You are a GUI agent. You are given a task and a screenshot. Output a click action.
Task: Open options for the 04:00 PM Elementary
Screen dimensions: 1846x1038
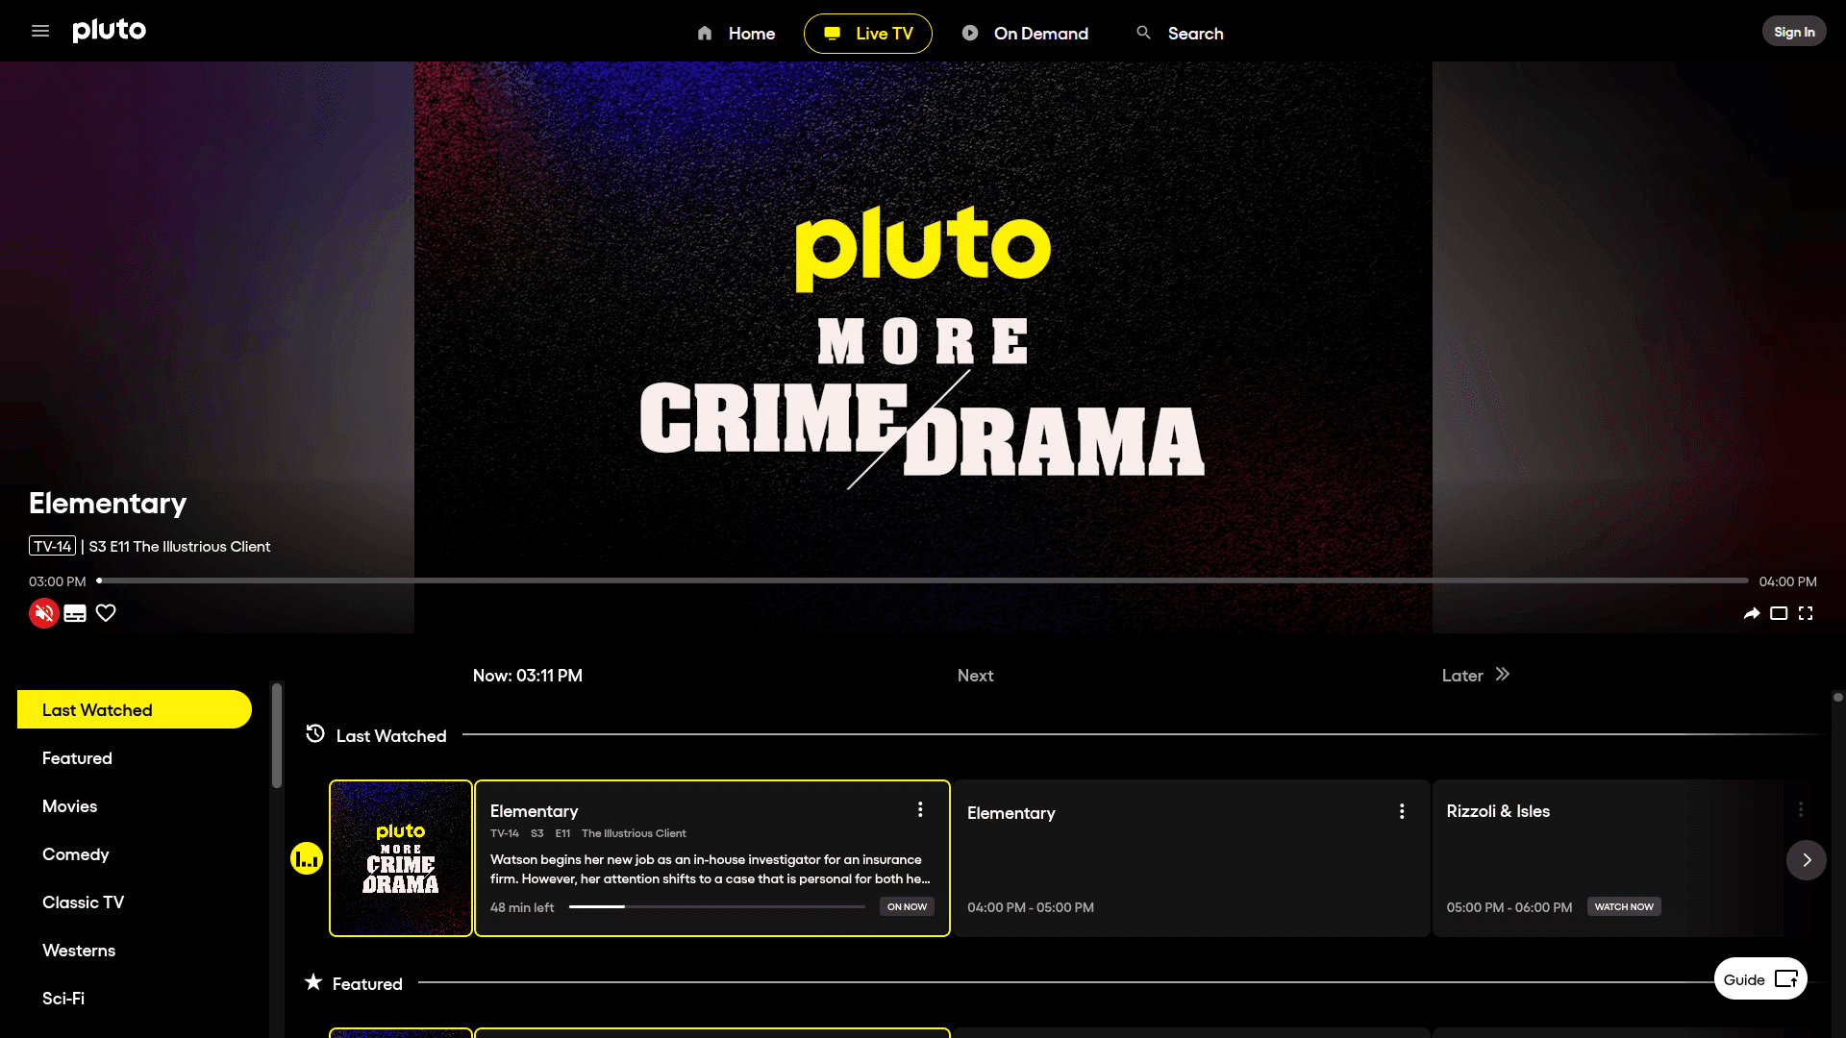pyautogui.click(x=1402, y=812)
